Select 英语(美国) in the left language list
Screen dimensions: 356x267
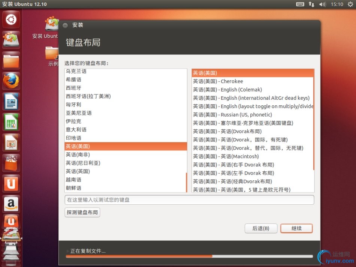tap(125, 146)
